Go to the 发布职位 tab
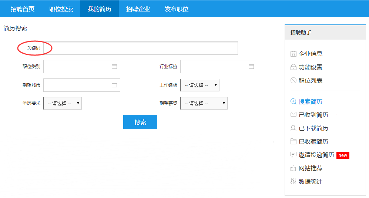369x198 pixels. tap(177, 9)
